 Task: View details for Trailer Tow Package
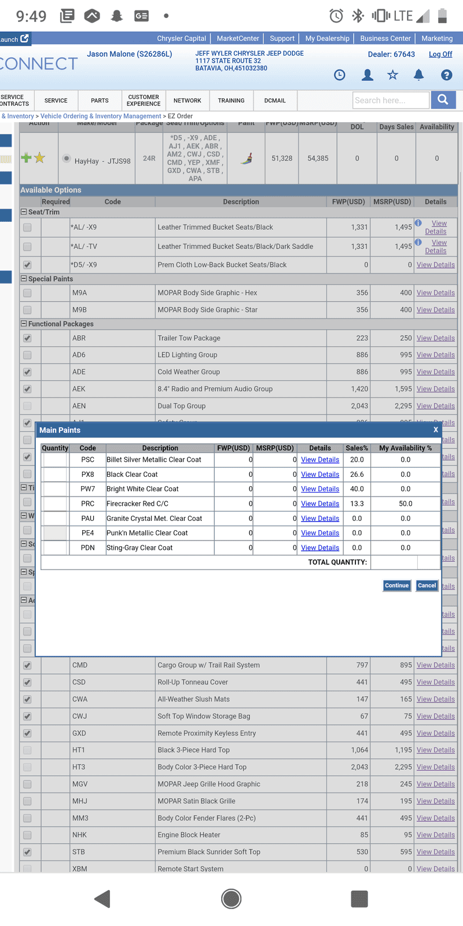tap(436, 338)
